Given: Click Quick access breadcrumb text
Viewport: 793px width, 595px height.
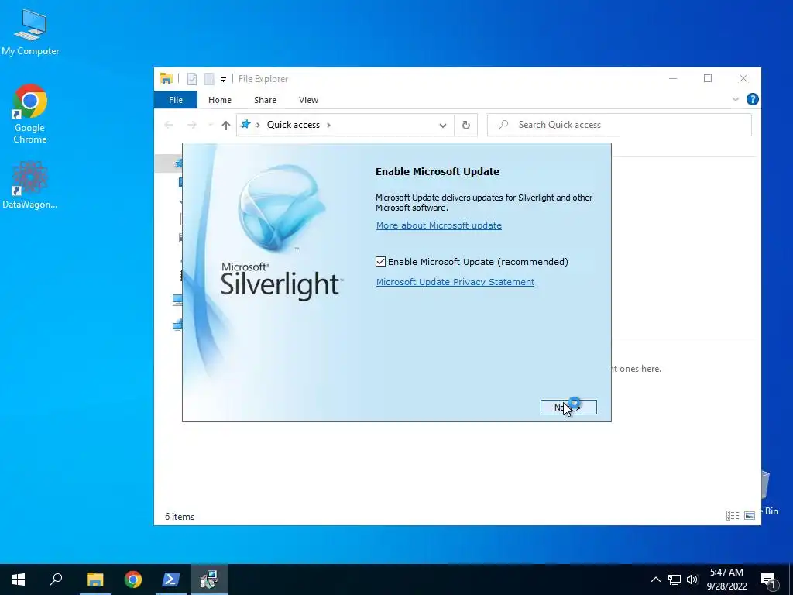Looking at the screenshot, I should coord(294,125).
